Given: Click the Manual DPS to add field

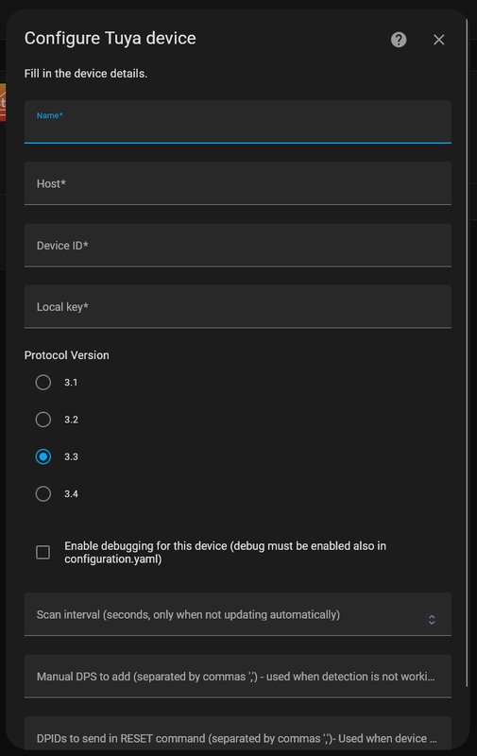Looking at the screenshot, I should point(237,676).
